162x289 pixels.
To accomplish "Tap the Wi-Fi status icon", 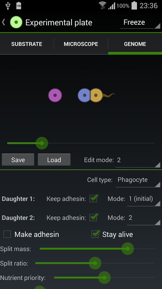I will [x=102, y=5].
